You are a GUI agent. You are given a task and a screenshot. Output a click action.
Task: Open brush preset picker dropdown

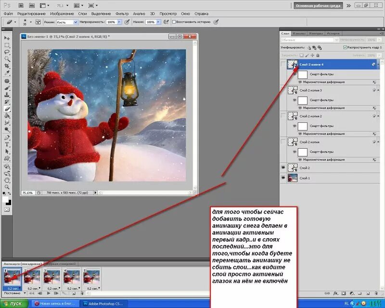pos(31,22)
